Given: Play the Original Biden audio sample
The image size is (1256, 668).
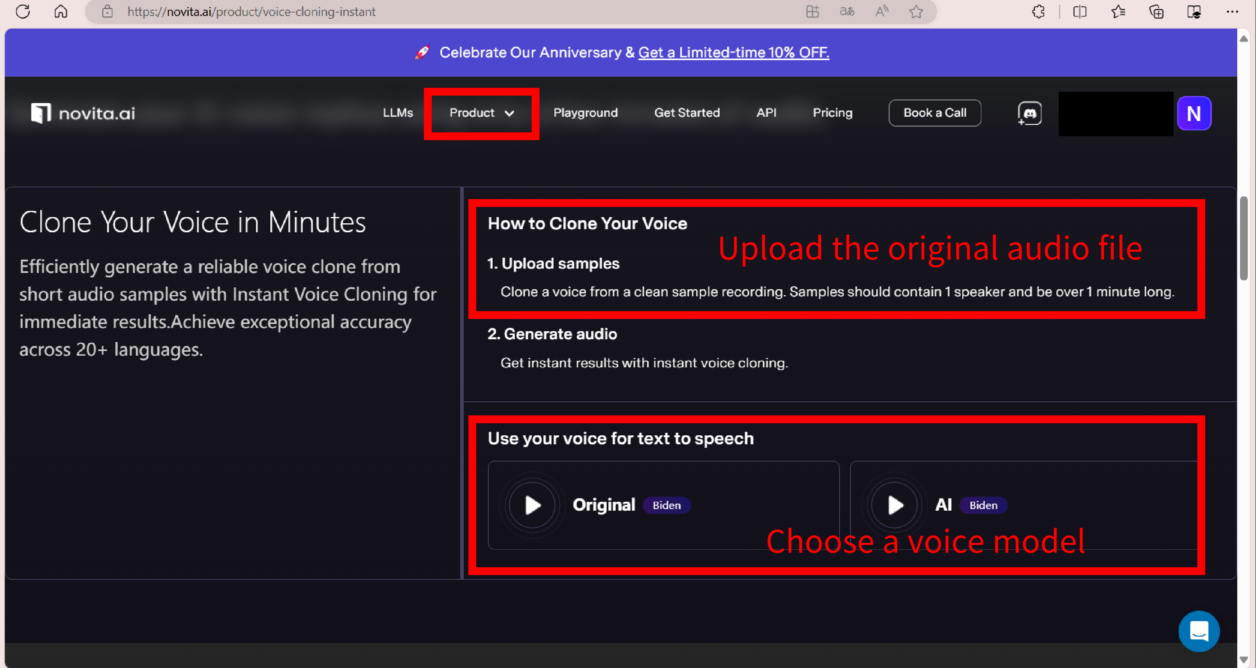Looking at the screenshot, I should (x=532, y=505).
